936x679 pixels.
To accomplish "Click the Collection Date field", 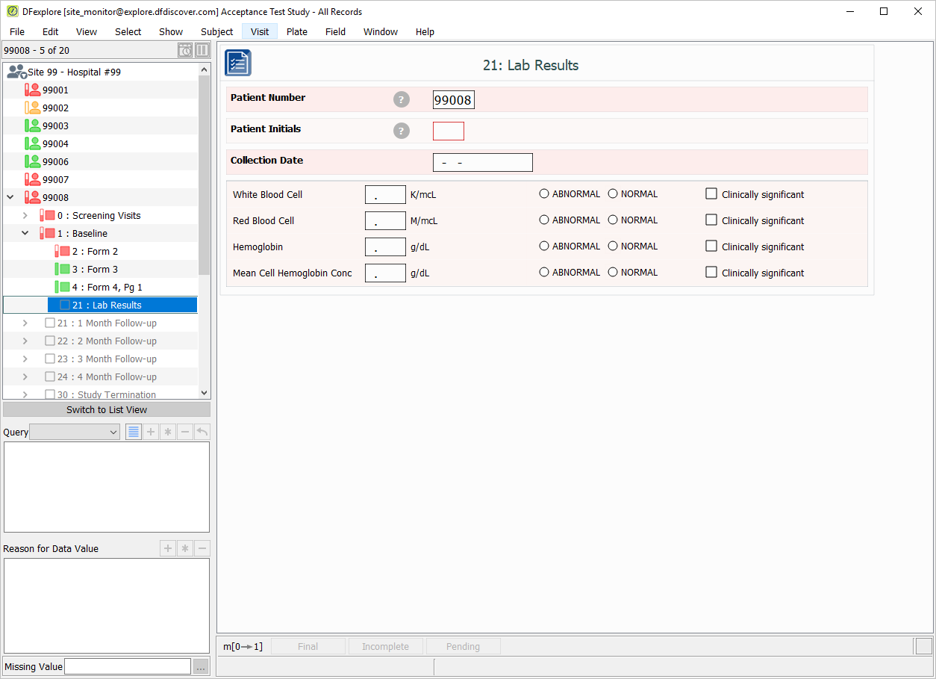I will click(483, 162).
